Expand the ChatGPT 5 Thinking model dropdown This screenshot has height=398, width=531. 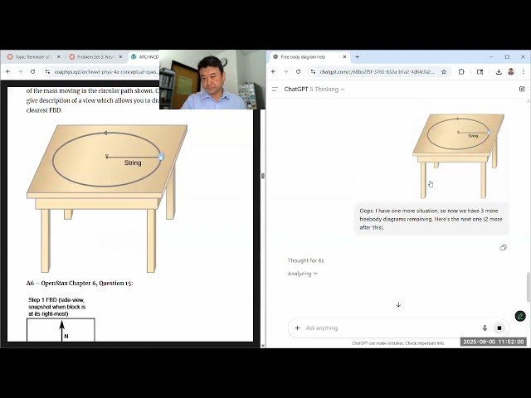pyautogui.click(x=314, y=89)
